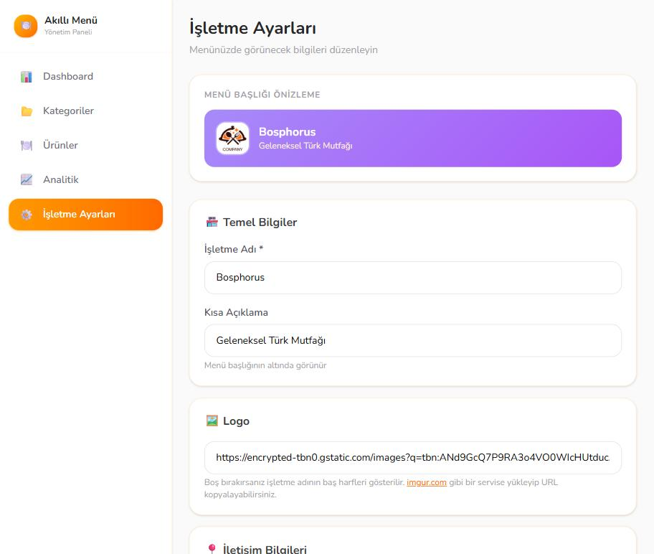Viewport: 654px width, 554px height.
Task: Open the Dashboard menu item
Action: pyautogui.click(x=85, y=76)
